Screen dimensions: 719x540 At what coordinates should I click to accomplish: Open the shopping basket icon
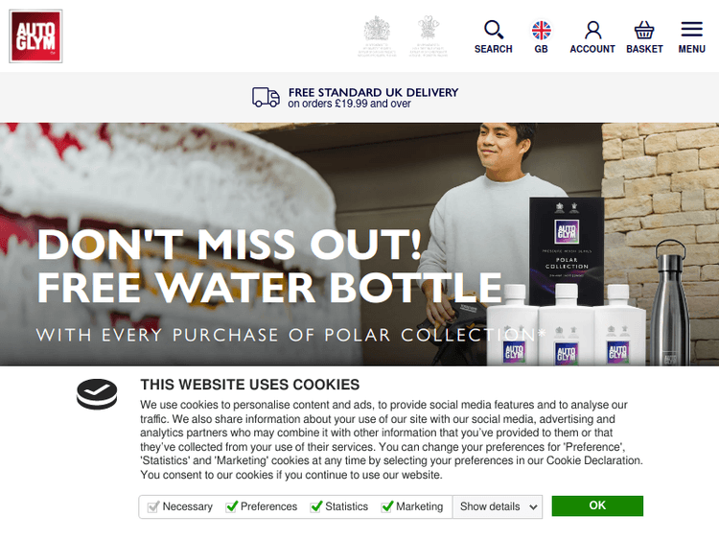coord(644,31)
